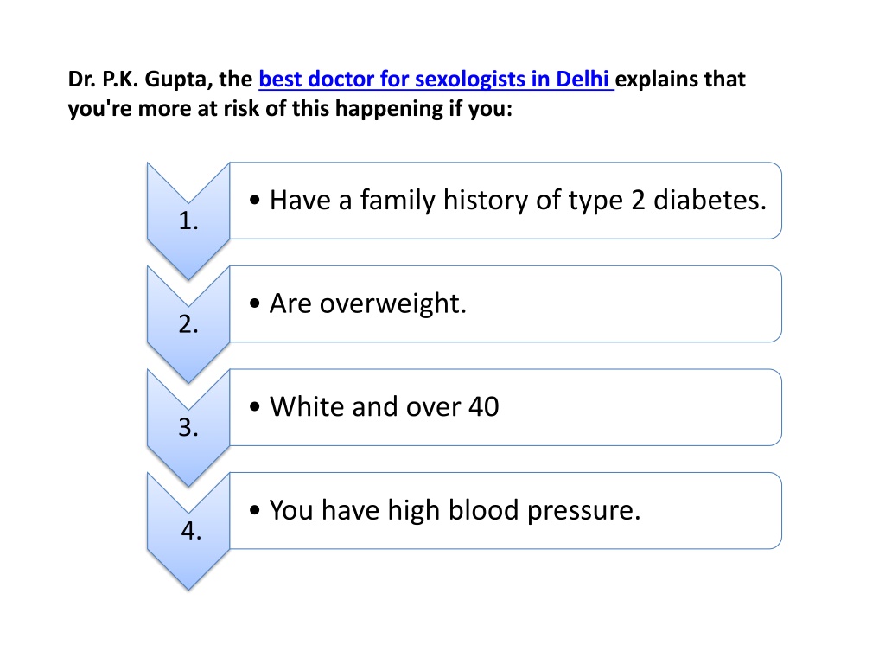The width and height of the screenshot is (885, 664).
Task: Open the best doctor for sexologists in Delhi link
Action: pyautogui.click(x=436, y=79)
